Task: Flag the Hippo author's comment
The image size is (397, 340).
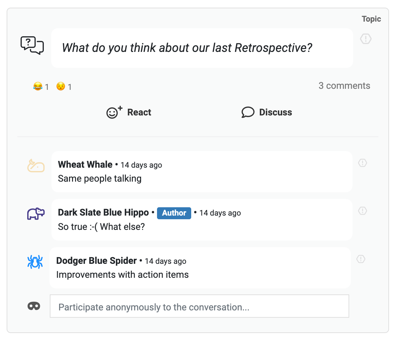Action: (362, 211)
